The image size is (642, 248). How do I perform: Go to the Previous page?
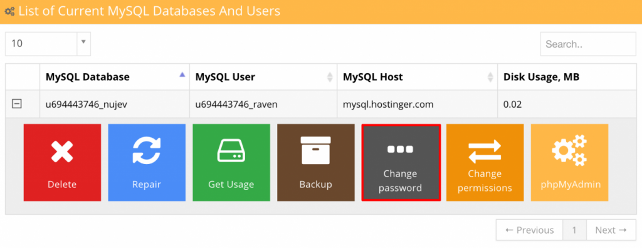tap(529, 230)
